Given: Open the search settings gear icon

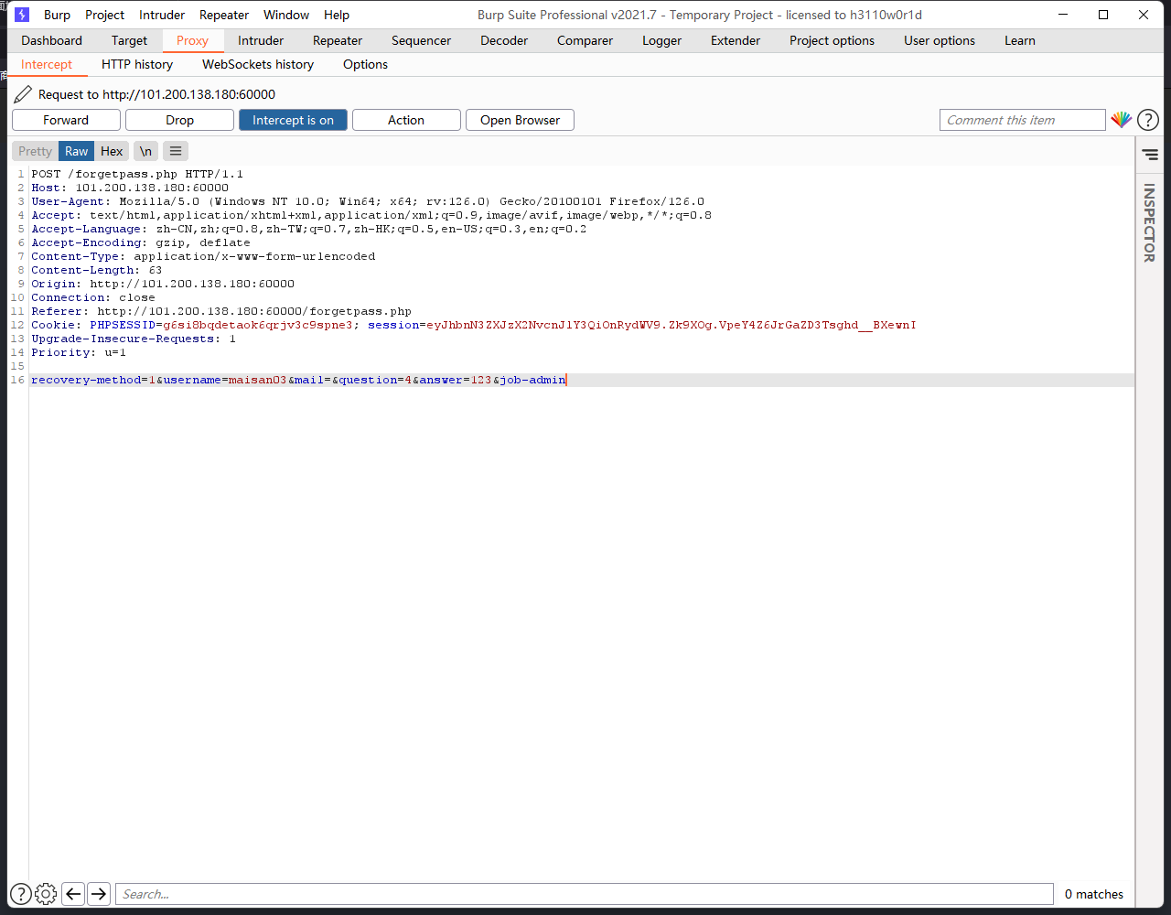Looking at the screenshot, I should point(46,894).
